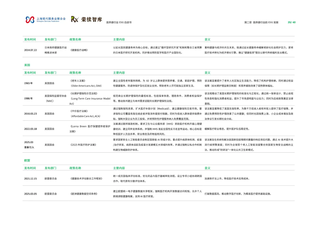Select the date 2025.03 重新引入
Image resolution: width=320 pixels, height=226 pixels.
pyautogui.click(x=29, y=145)
